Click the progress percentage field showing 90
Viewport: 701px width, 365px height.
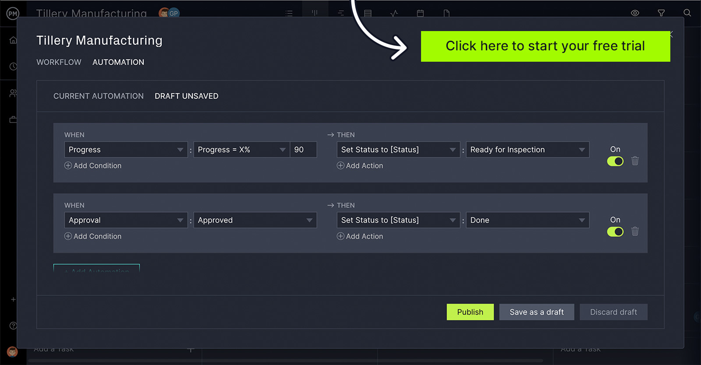(x=303, y=150)
